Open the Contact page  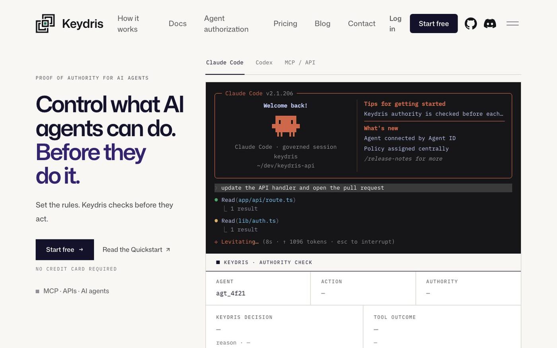[x=362, y=23]
